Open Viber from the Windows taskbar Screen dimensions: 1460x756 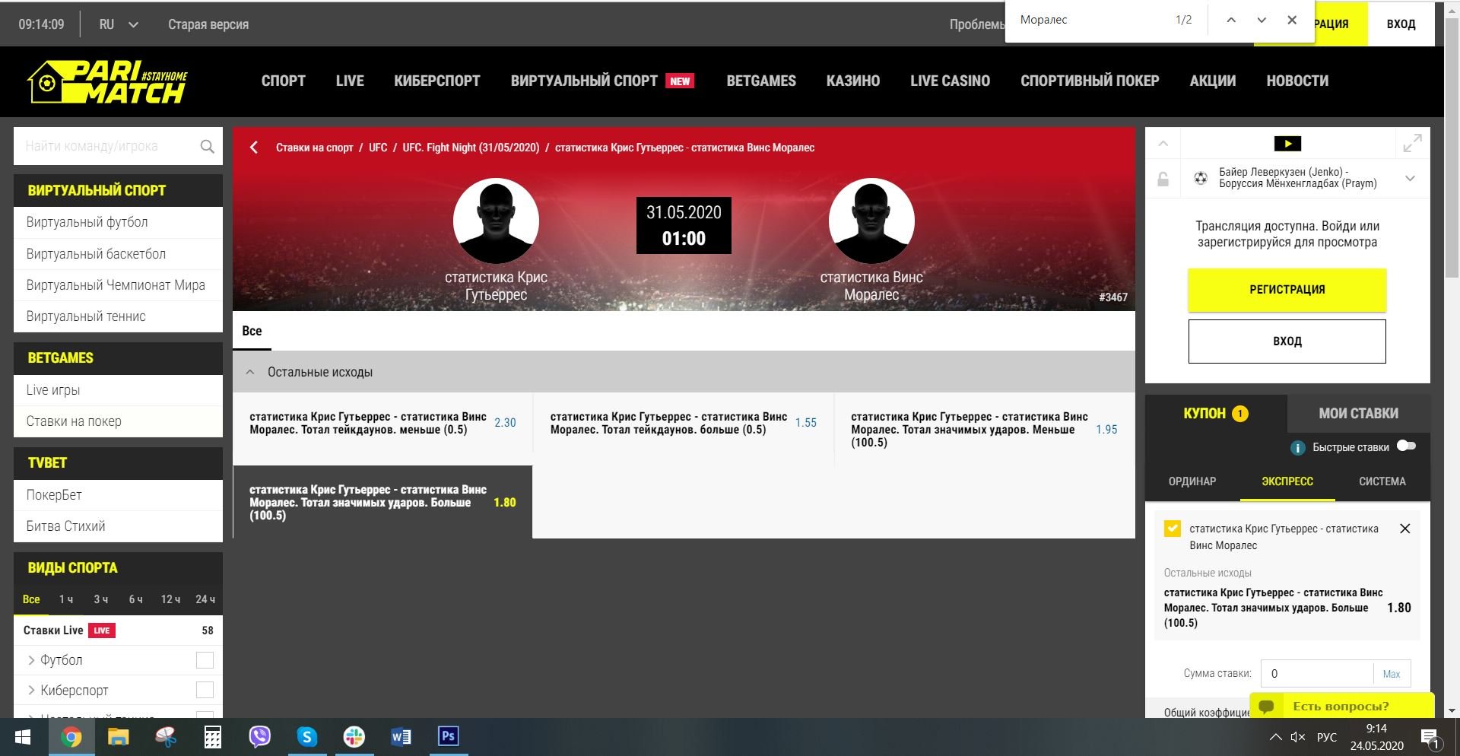click(259, 736)
